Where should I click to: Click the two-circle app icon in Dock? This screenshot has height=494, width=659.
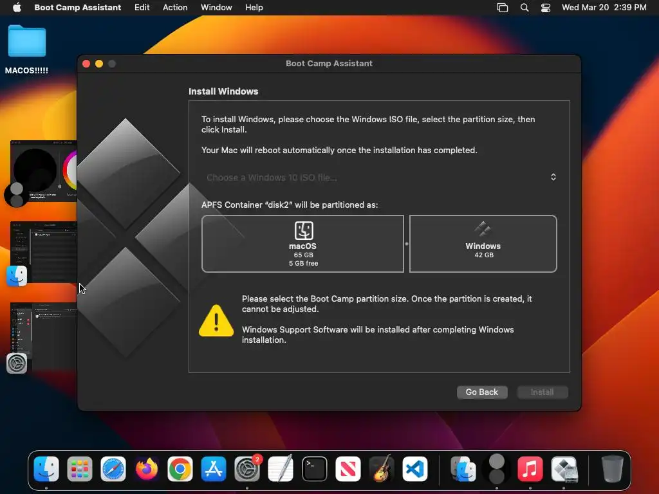click(497, 468)
